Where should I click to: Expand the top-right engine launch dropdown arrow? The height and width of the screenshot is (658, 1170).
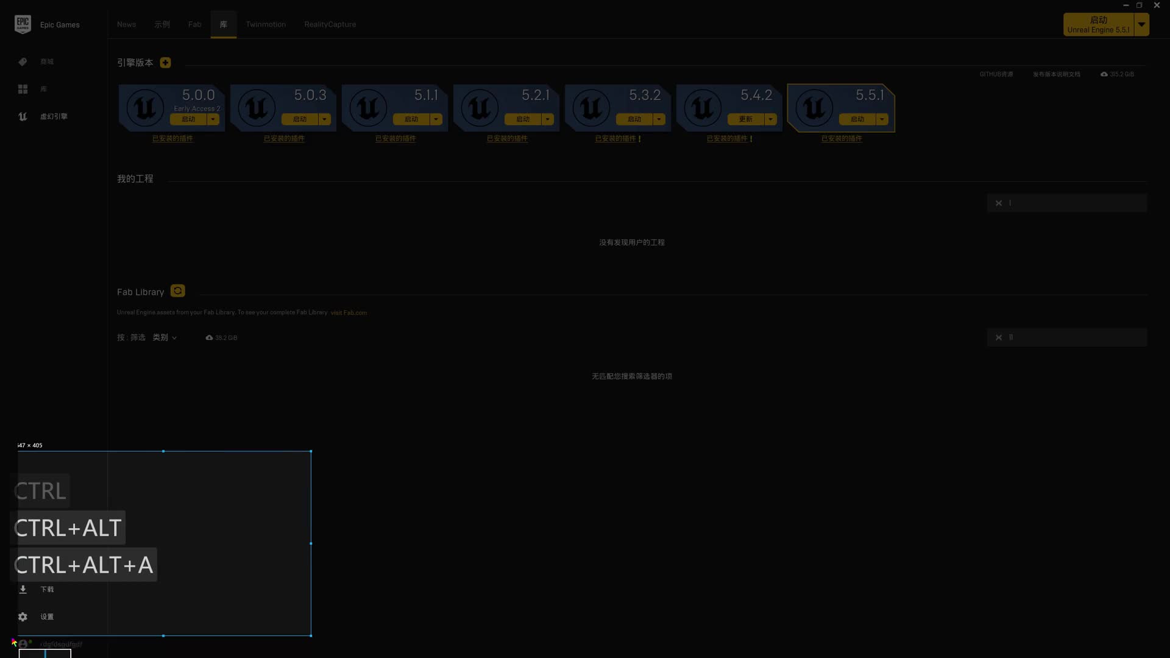pyautogui.click(x=1141, y=25)
